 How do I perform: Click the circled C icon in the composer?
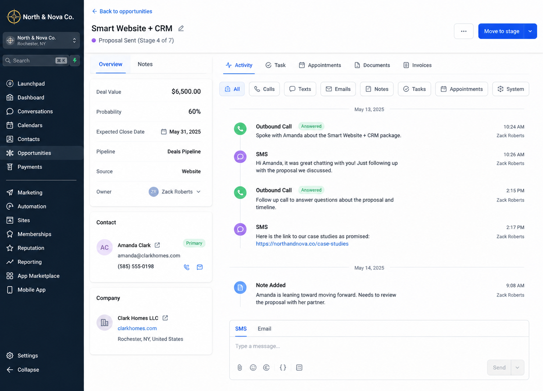(x=267, y=368)
